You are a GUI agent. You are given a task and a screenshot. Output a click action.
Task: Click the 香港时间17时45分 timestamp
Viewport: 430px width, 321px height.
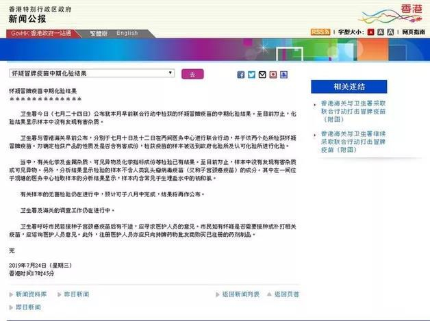(31, 273)
